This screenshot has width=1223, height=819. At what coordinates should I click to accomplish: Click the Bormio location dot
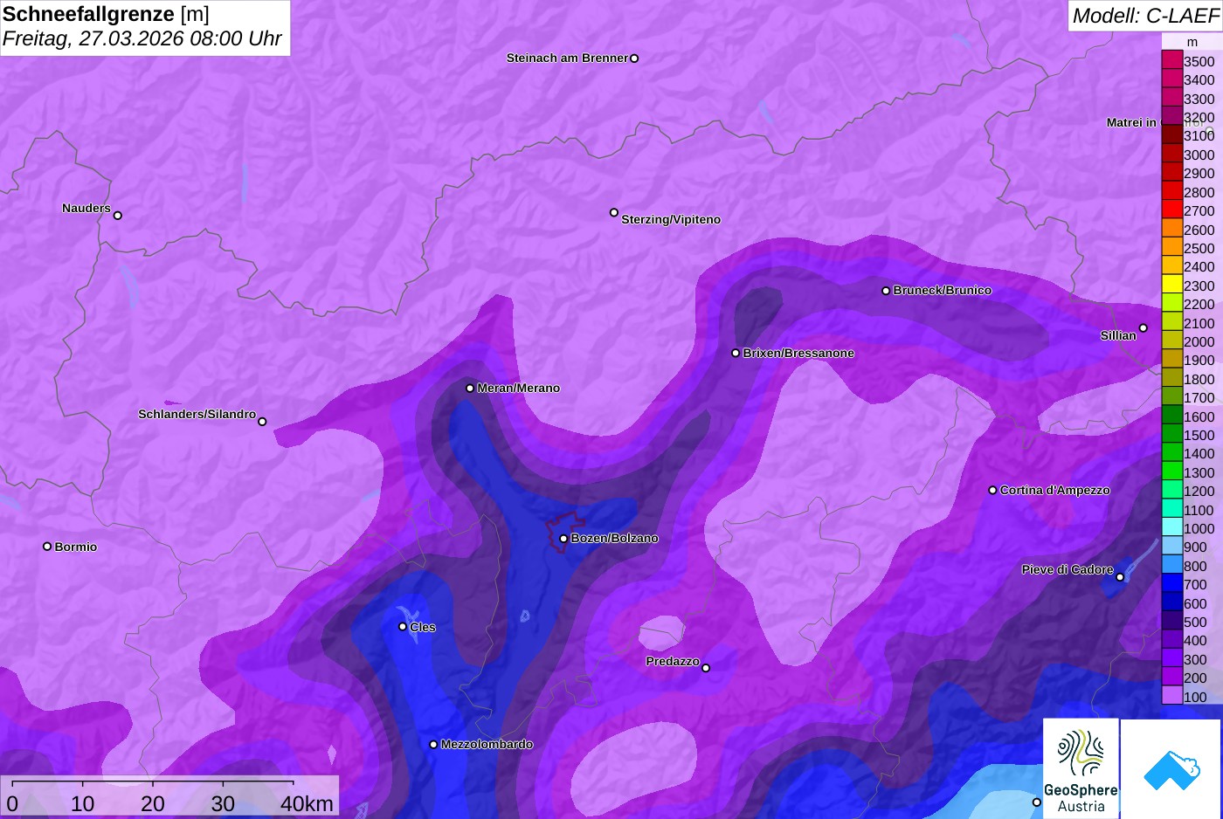point(47,547)
